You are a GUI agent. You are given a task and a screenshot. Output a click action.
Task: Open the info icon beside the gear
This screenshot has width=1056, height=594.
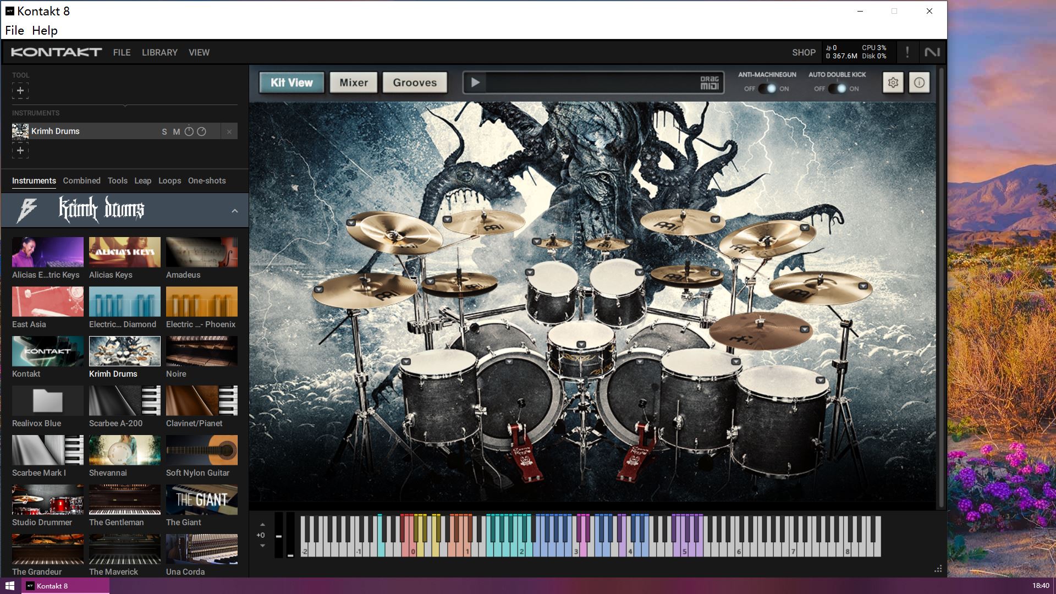tap(919, 82)
